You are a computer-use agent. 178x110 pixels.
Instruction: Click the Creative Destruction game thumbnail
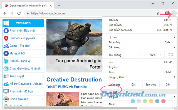point(63,99)
